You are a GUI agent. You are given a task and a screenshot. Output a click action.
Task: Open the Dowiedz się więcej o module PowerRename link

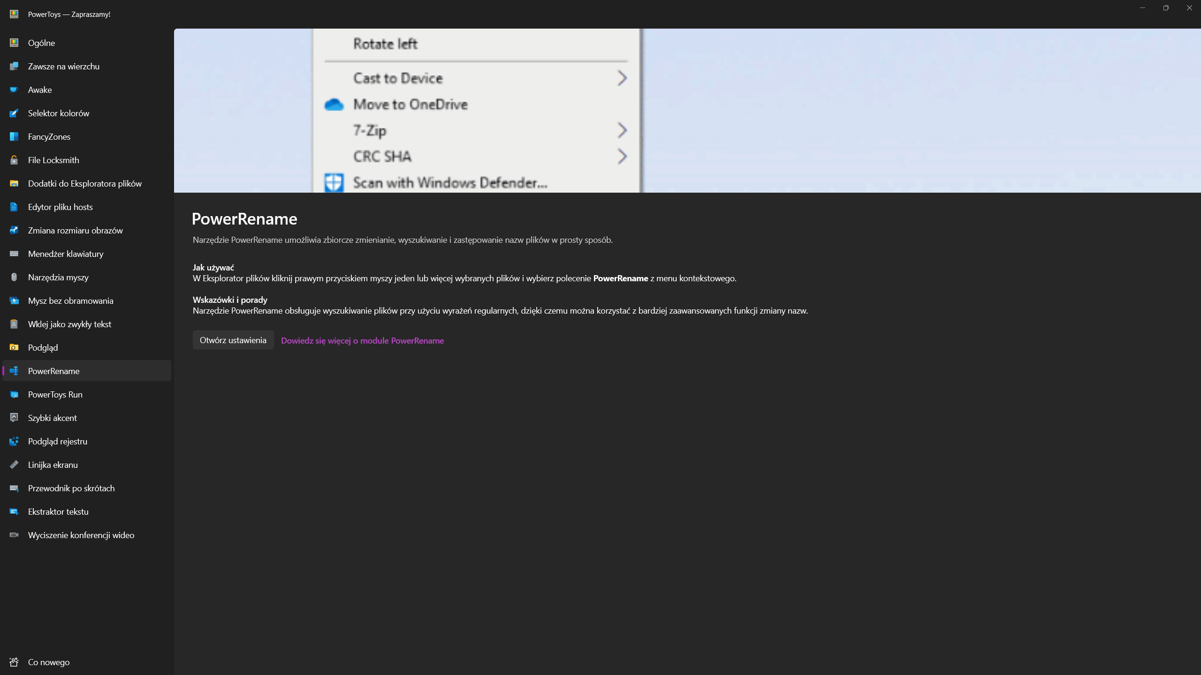click(362, 340)
